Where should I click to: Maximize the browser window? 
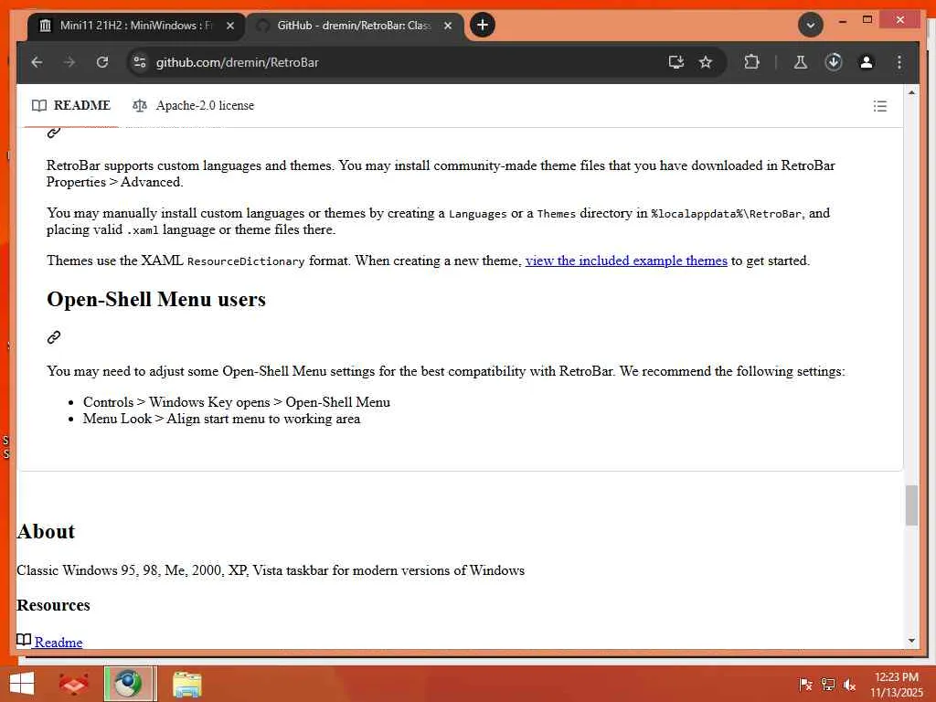(867, 20)
